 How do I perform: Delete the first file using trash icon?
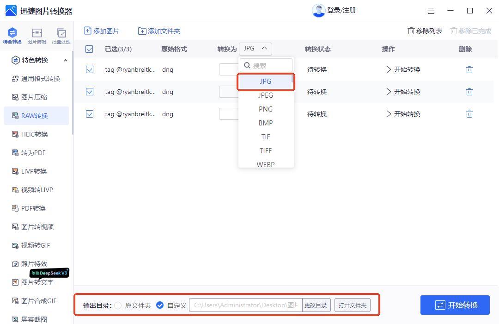(x=469, y=69)
